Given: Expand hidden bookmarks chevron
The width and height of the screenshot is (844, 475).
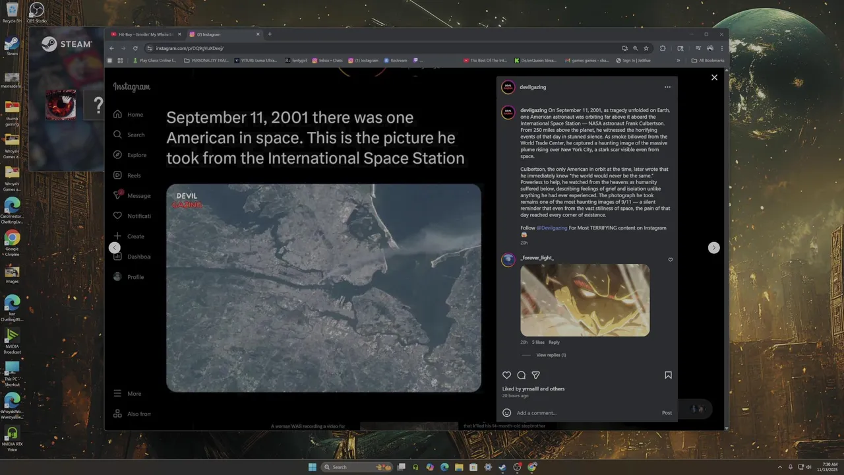Looking at the screenshot, I should point(678,60).
